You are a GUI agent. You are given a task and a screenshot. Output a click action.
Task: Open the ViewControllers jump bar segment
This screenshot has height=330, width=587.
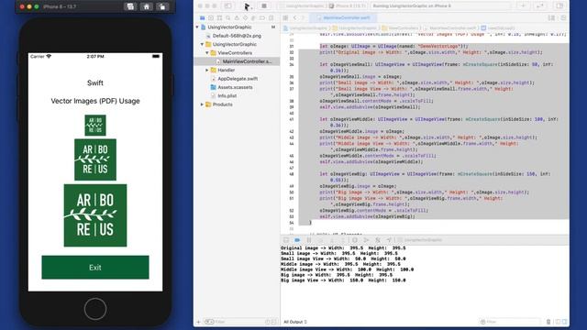(400, 28)
